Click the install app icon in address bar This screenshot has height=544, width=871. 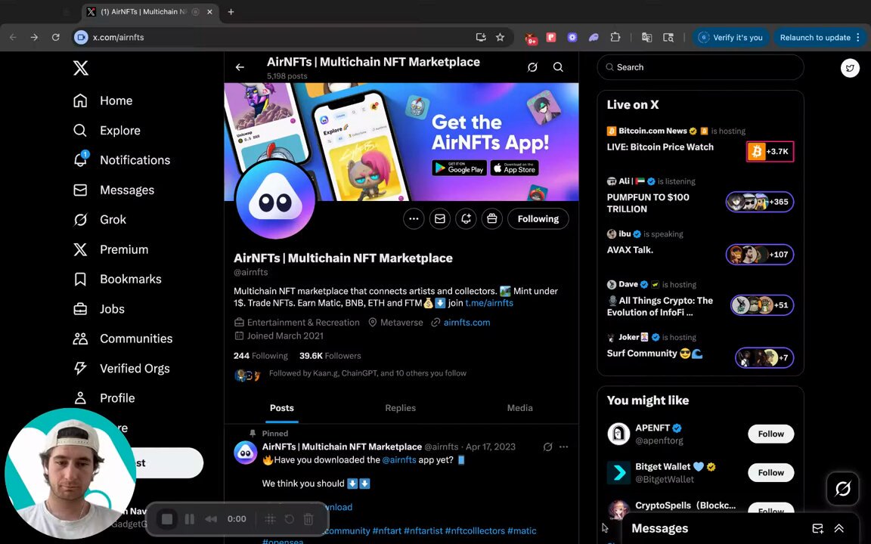pyautogui.click(x=481, y=37)
